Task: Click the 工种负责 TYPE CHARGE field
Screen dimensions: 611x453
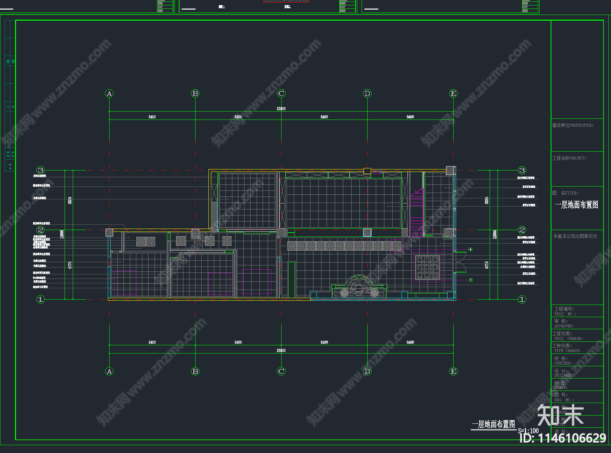Action: coord(577,348)
